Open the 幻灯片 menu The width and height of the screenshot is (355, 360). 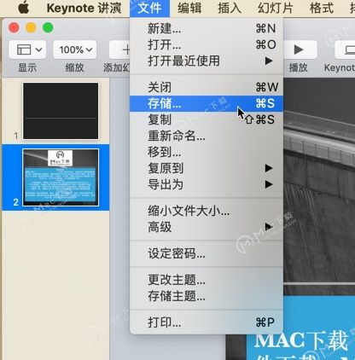click(275, 8)
